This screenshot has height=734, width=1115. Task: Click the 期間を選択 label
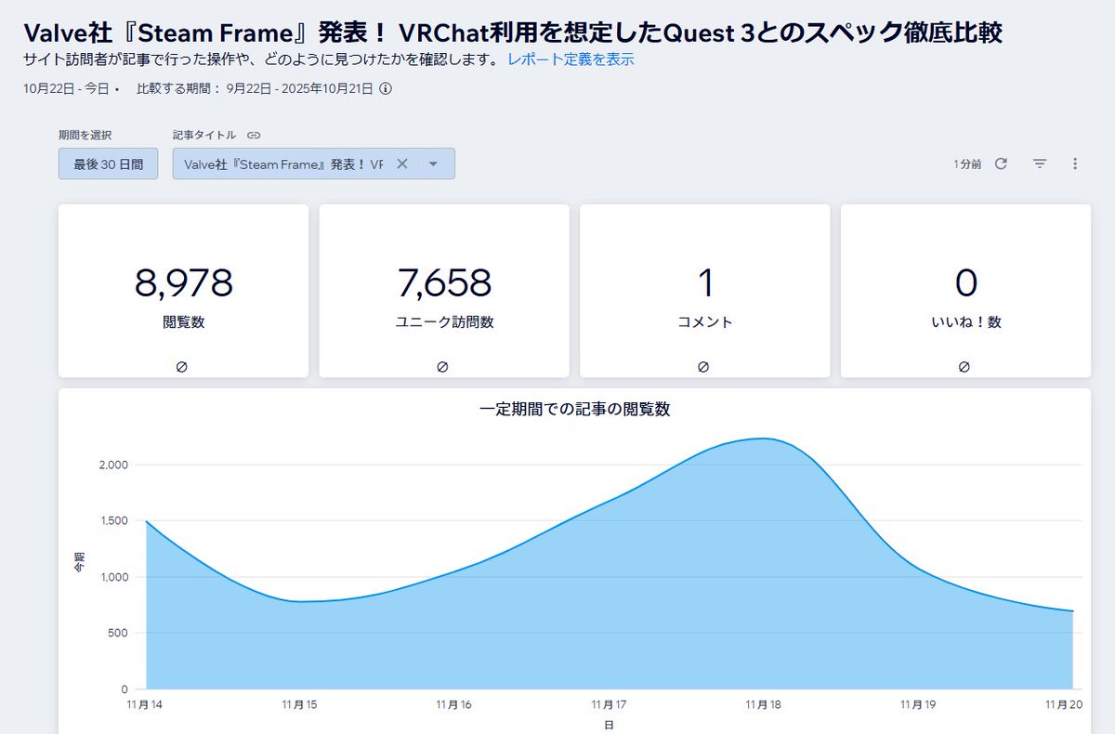pos(85,136)
